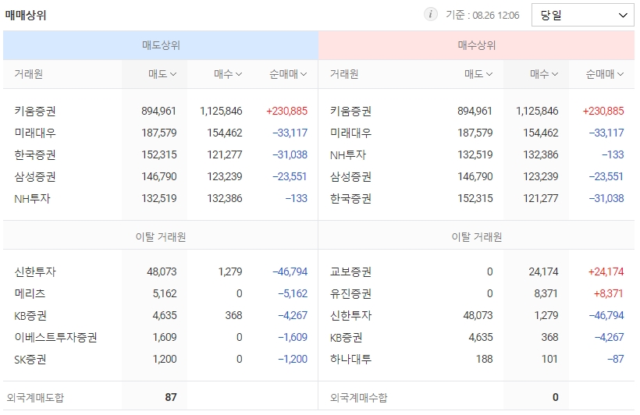Click 메리츠 sell value 5,162
Screen dimensions: 640x415
coord(165,294)
